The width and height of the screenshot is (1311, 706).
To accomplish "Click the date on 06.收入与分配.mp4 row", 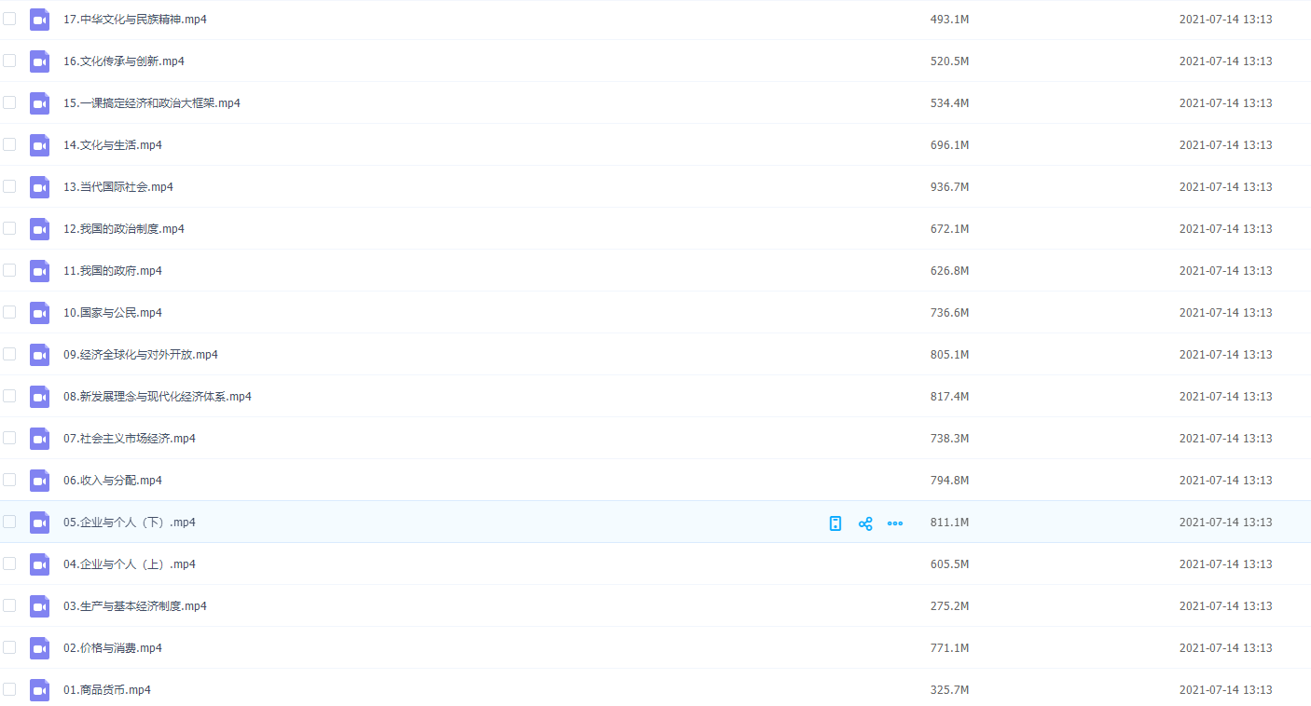I will 1225,481.
